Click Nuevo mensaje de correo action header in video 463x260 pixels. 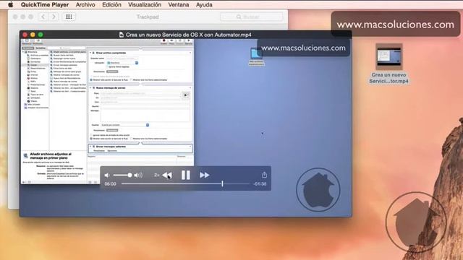pyautogui.click(x=111, y=88)
